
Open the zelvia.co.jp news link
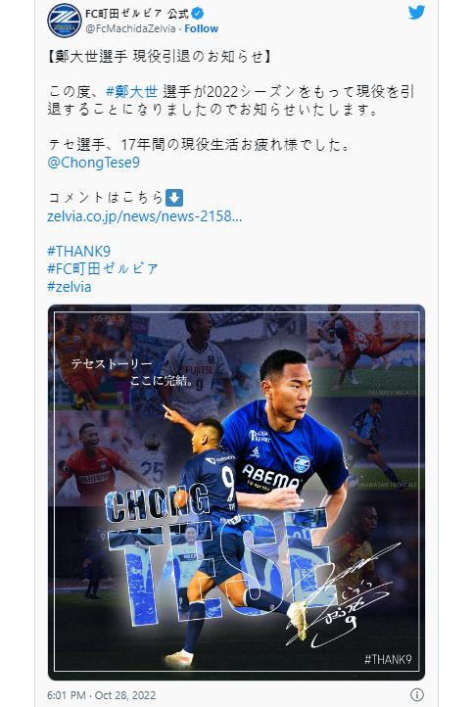pos(144,216)
